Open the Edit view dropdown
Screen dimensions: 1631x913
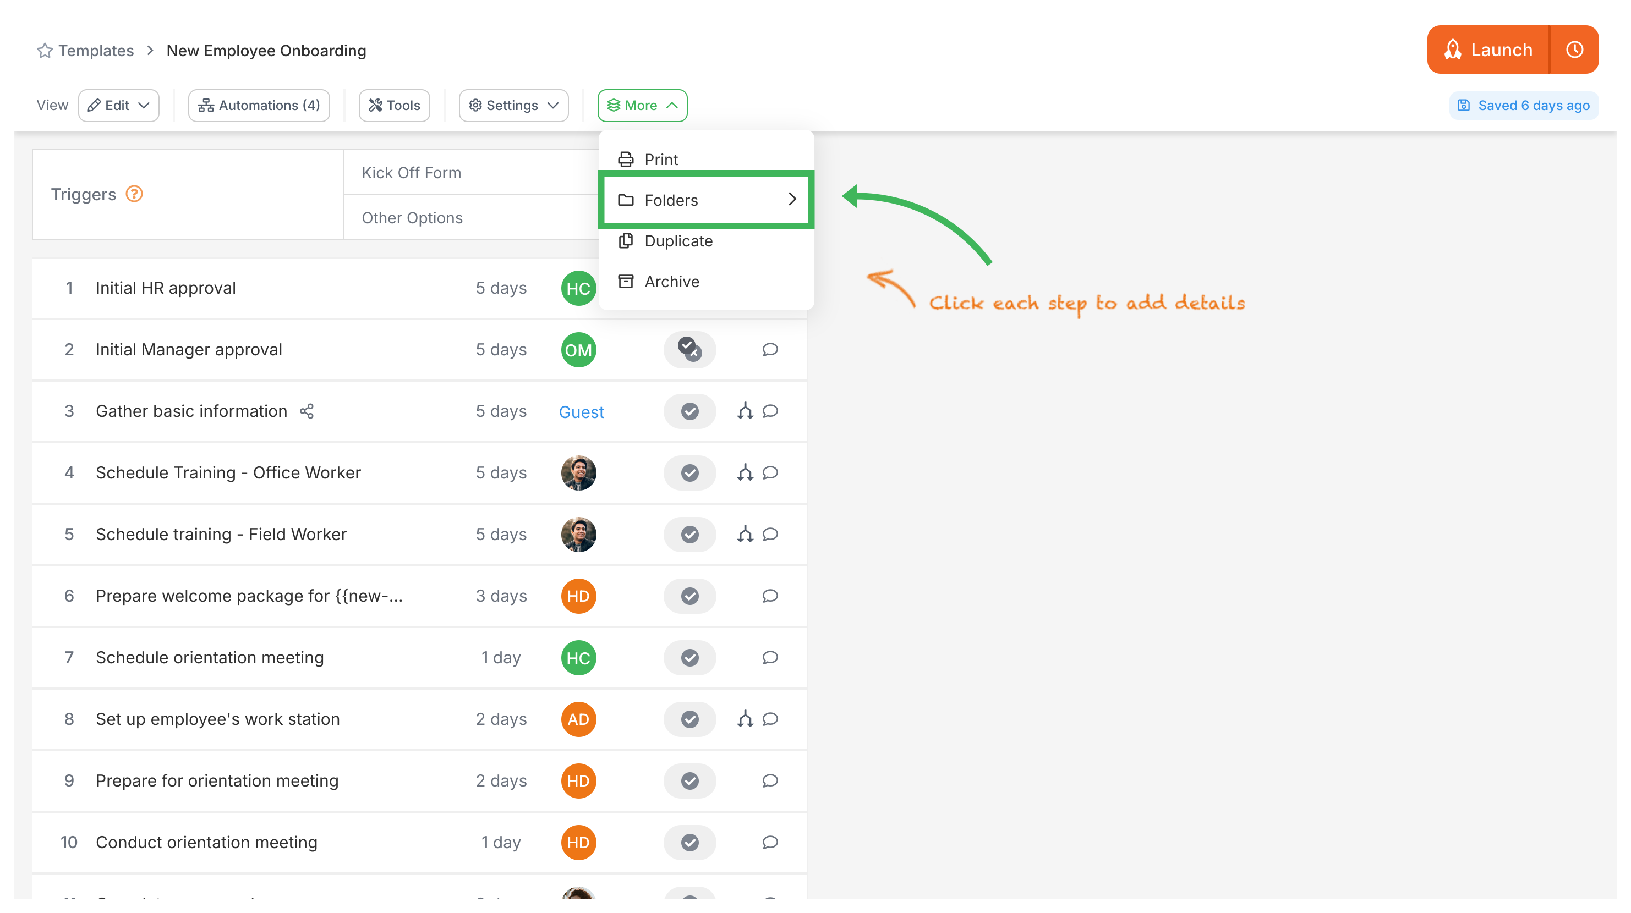118,105
